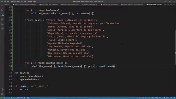This screenshot has height=99, width=176.
Task: Click 'MesesTabs()' on line 41
Action: [x=35, y=76]
